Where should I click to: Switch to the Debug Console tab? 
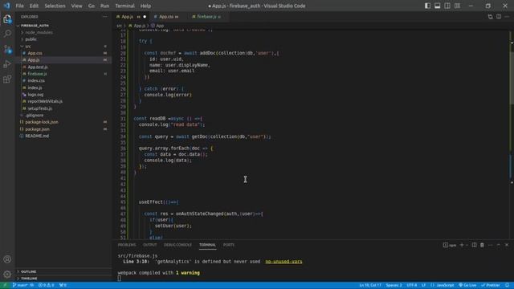tap(177, 245)
